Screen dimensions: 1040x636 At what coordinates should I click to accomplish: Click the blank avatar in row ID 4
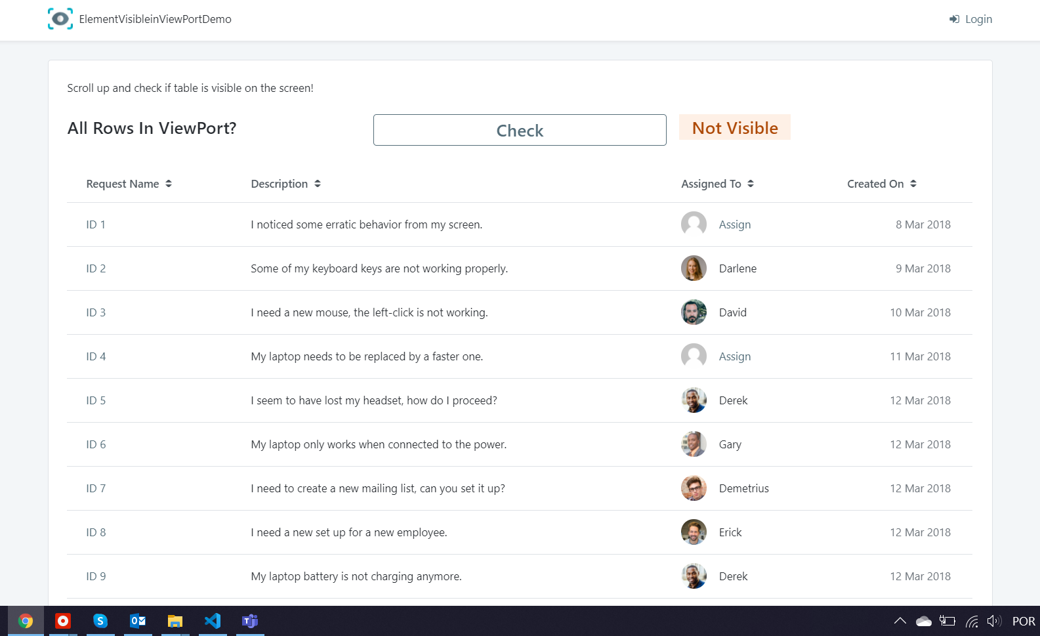[694, 356]
